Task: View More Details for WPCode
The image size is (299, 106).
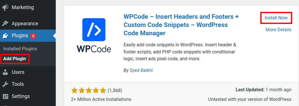Action: (x=279, y=30)
